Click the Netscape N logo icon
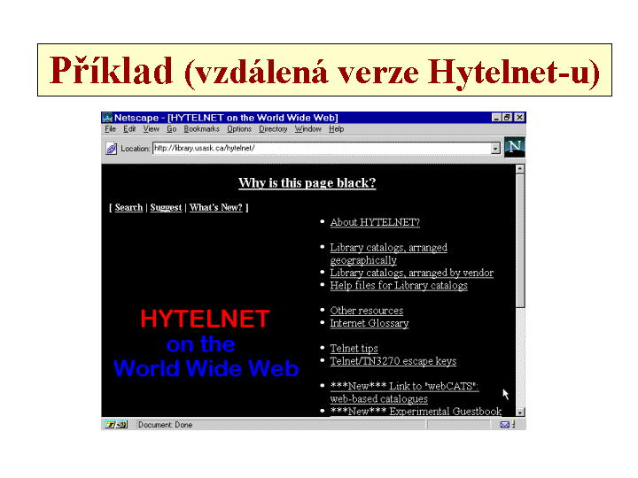638x478 pixels. (x=514, y=147)
